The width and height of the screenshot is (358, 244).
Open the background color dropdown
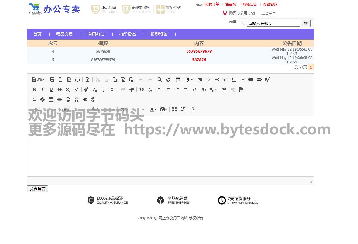[163, 109]
